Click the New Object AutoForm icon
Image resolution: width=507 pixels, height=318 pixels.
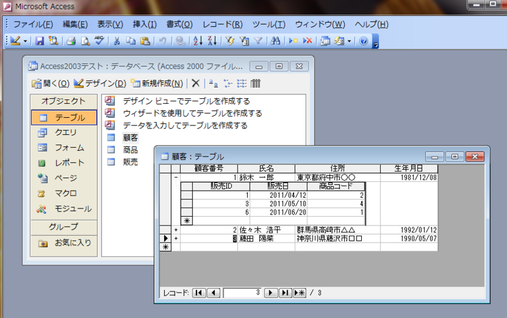point(339,41)
